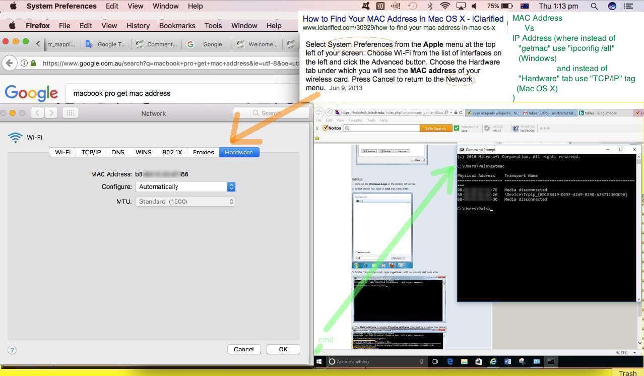Open the Firefox Tools menu
Image resolution: width=644 pixels, height=376 pixels.
point(213,26)
